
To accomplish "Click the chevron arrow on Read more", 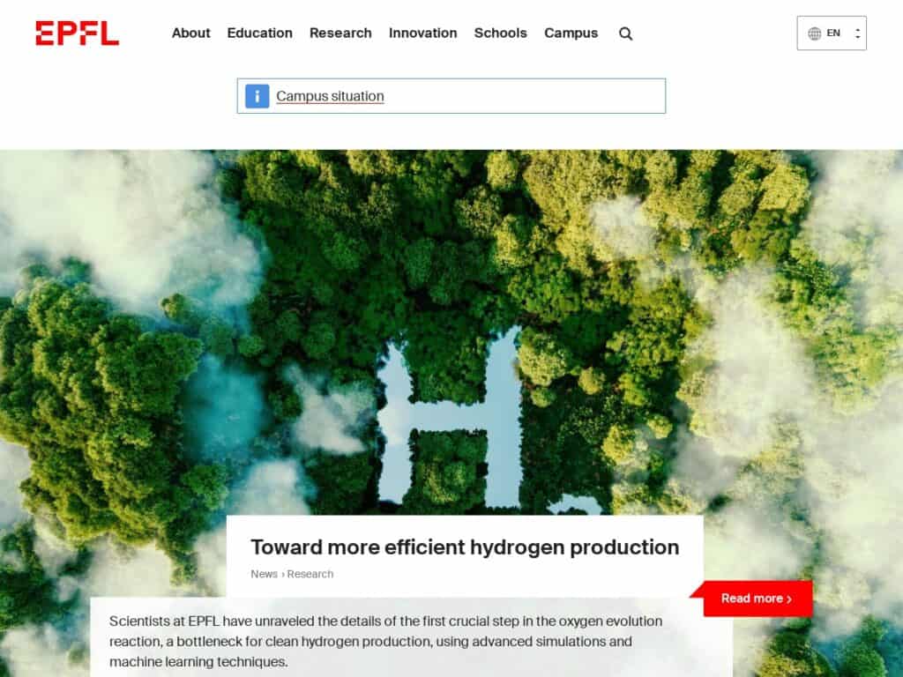I will click(789, 599).
